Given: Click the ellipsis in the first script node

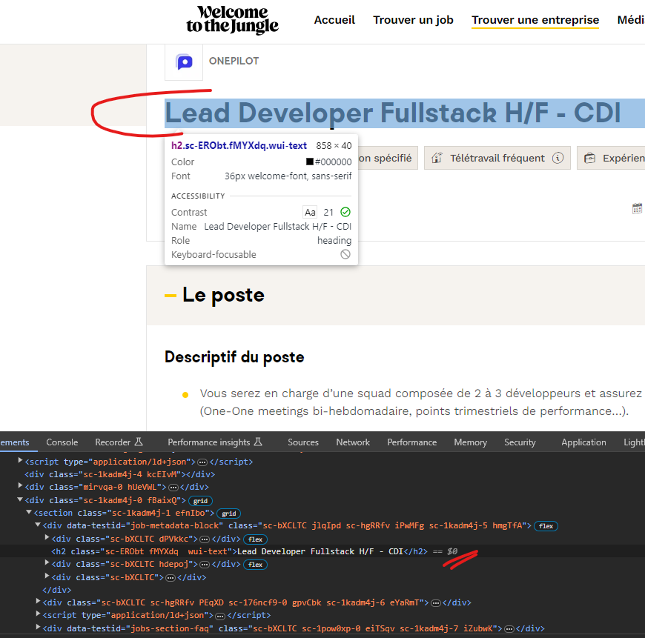Looking at the screenshot, I should tap(202, 462).
